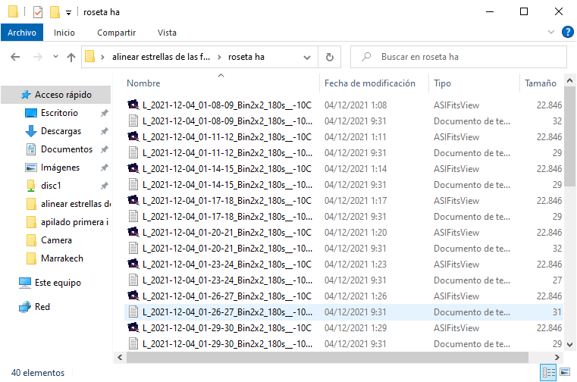577x382 pixels.
Task: Click the 'alinear estrellas de las f...' breadcrumb
Action: coord(161,57)
